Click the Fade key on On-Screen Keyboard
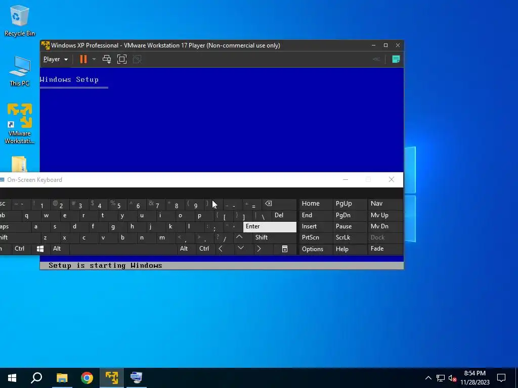Screen dimensions: 518x388 click(385, 249)
